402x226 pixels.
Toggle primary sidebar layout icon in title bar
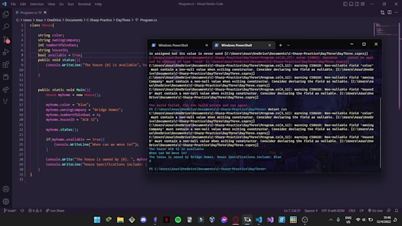(345, 4)
